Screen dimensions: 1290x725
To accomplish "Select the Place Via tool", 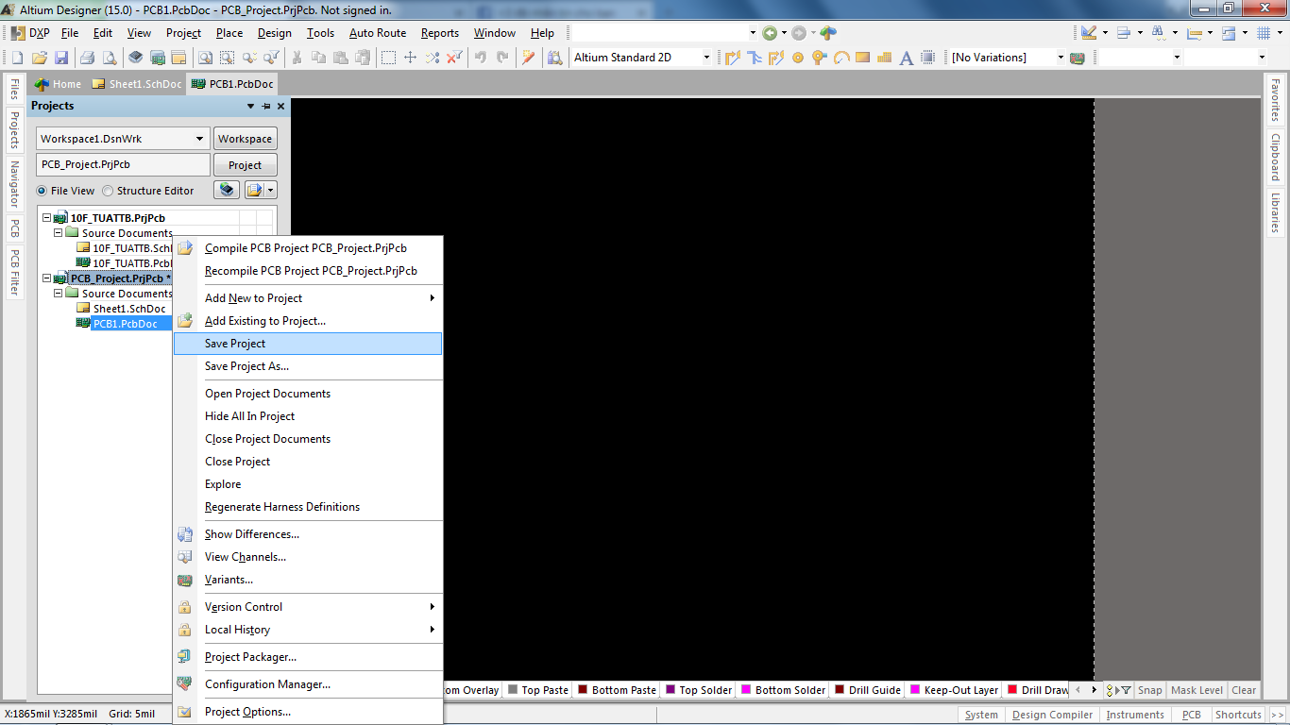I will [820, 58].
